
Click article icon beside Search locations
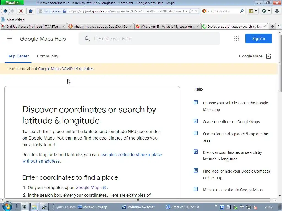(x=196, y=121)
